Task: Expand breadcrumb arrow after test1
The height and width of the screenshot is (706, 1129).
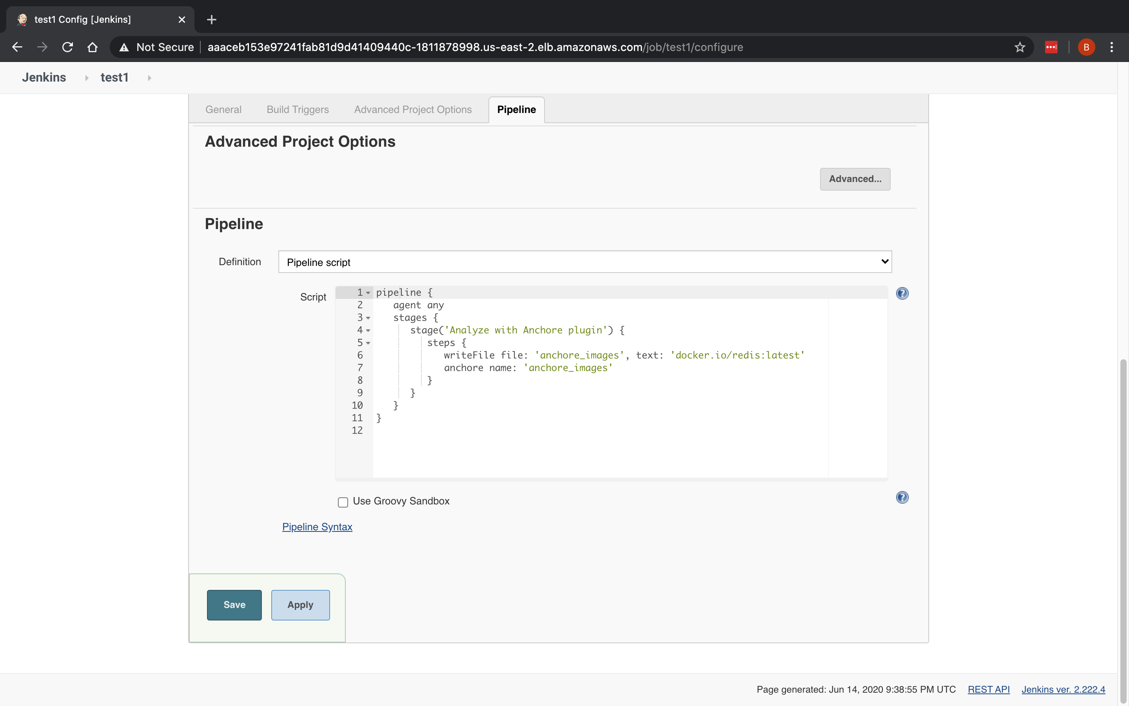Action: coord(149,78)
